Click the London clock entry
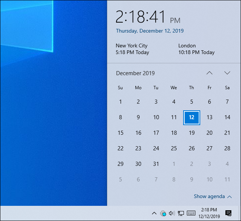Viewport: 241px width, 221px height. [196, 49]
